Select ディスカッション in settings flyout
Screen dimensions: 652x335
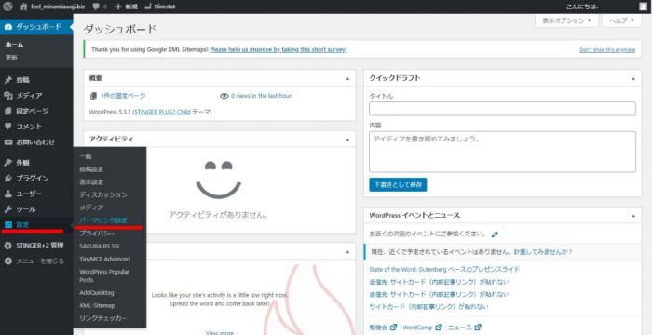[103, 194]
